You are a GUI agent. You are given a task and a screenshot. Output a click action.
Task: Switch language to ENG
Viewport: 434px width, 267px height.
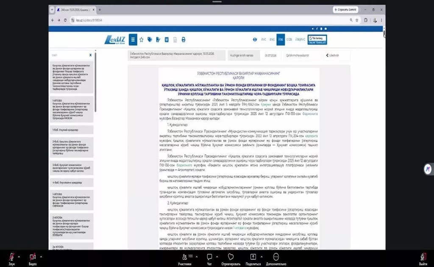272,39
